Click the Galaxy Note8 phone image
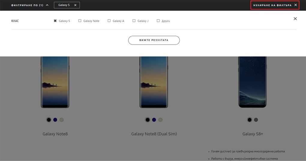The image size is (306, 161). 55,82
